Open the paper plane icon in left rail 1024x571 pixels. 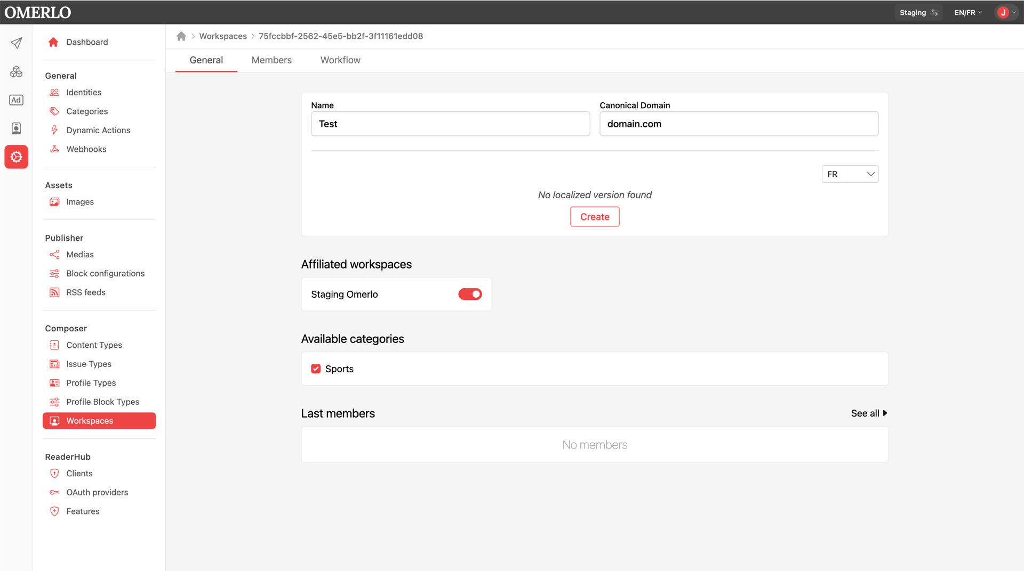coord(16,43)
